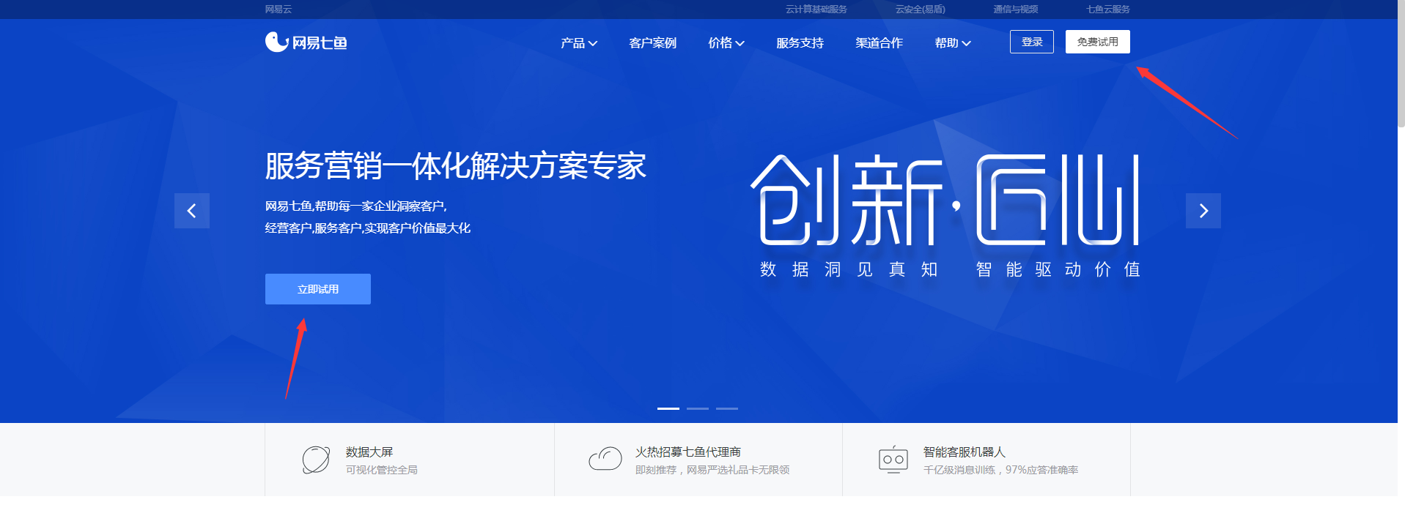Click the cloud icon beside 火热招募七鱼代理商

[605, 459]
